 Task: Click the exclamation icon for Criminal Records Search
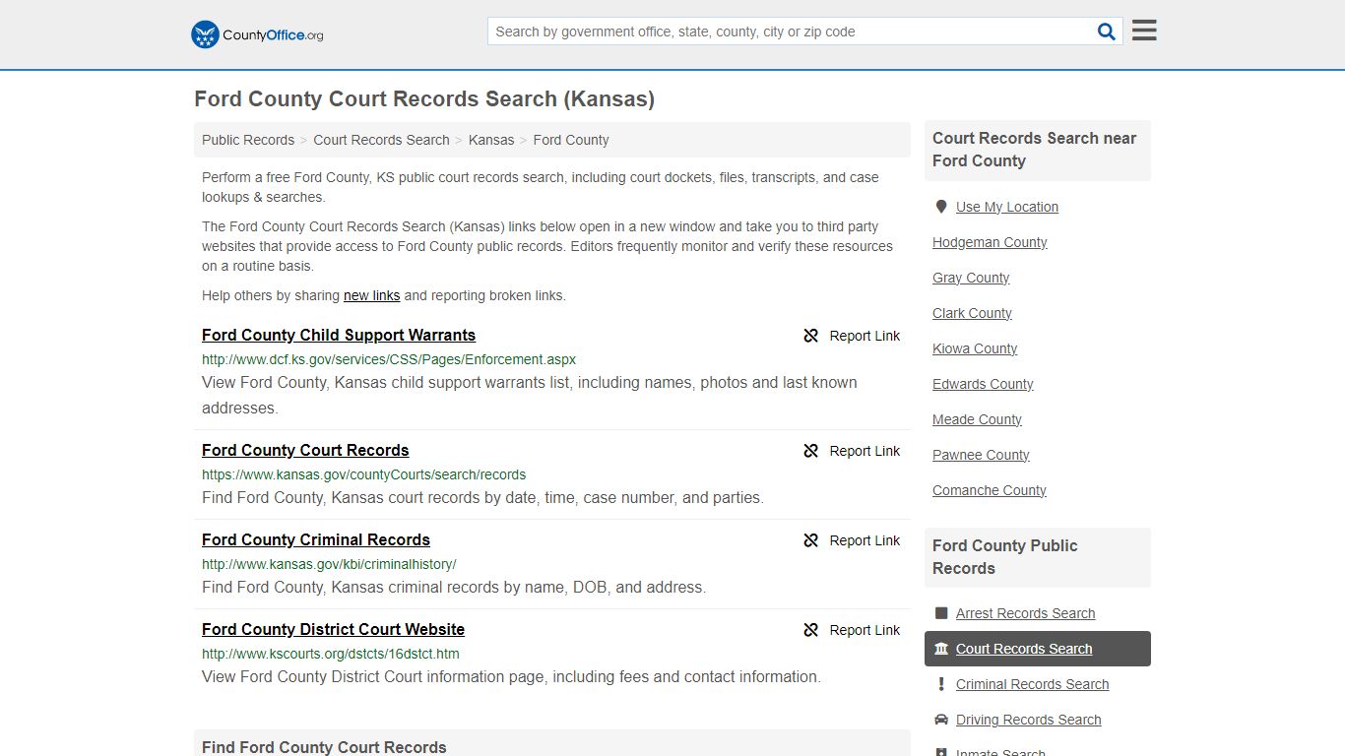point(941,684)
